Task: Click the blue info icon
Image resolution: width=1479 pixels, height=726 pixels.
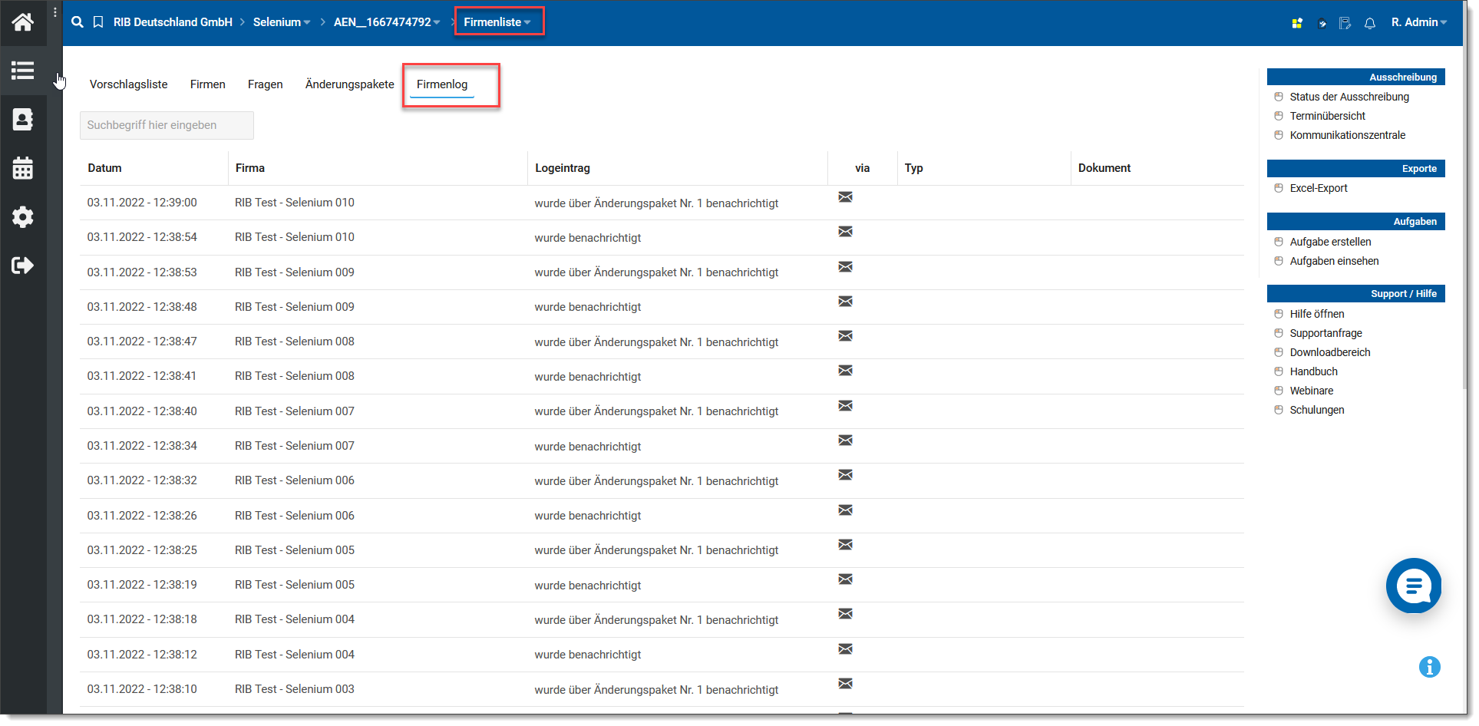Action: (x=1430, y=668)
